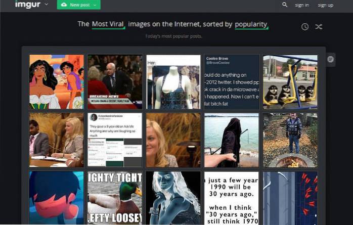Open the search magnifier icon
Image resolution: width=353 pixels, height=225 pixels.
(285, 5)
